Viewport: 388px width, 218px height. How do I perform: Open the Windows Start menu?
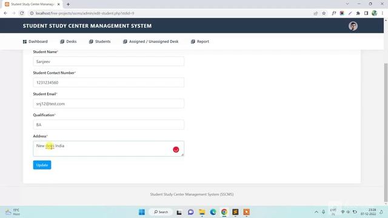tap(142, 212)
